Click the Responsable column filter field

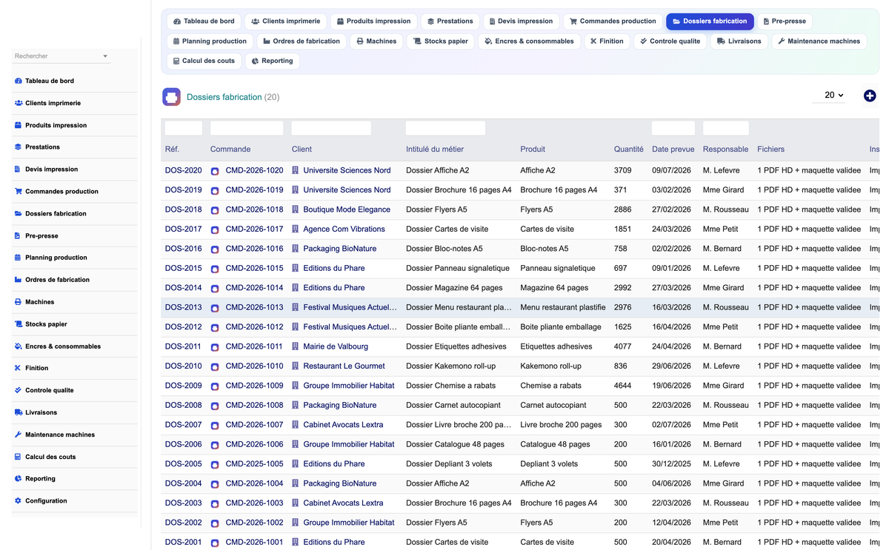(726, 128)
